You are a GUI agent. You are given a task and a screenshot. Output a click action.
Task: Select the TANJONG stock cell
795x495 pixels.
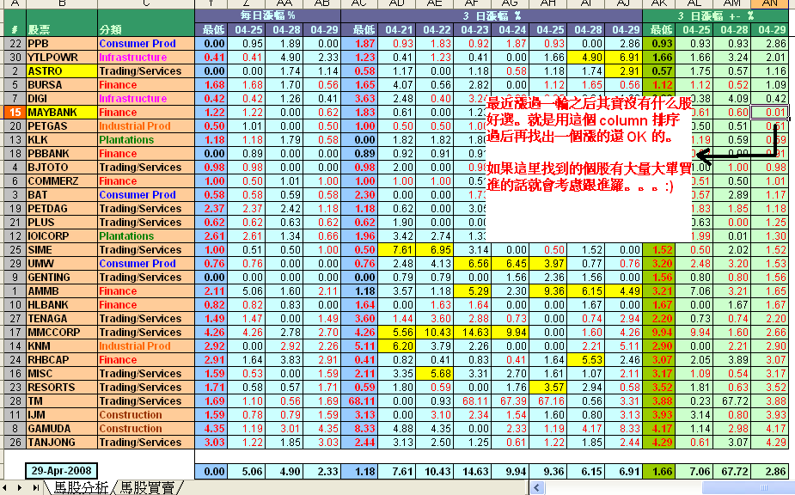point(60,443)
